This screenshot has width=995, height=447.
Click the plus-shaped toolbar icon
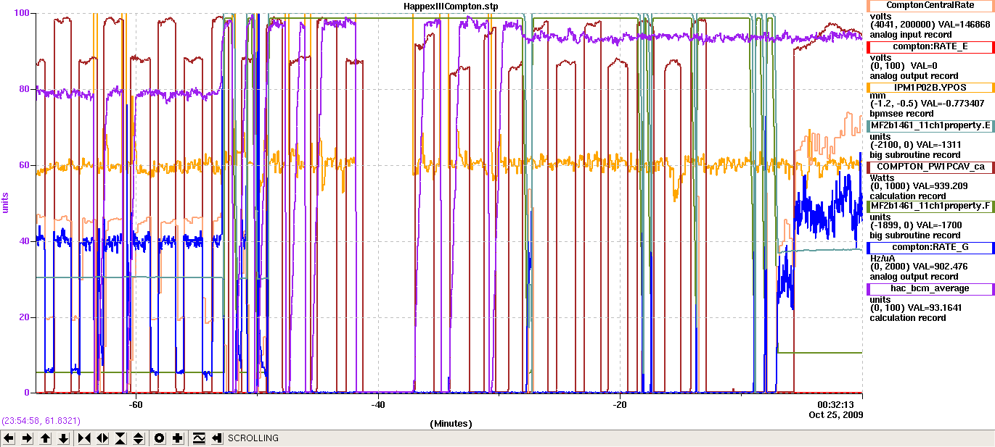[x=178, y=438]
